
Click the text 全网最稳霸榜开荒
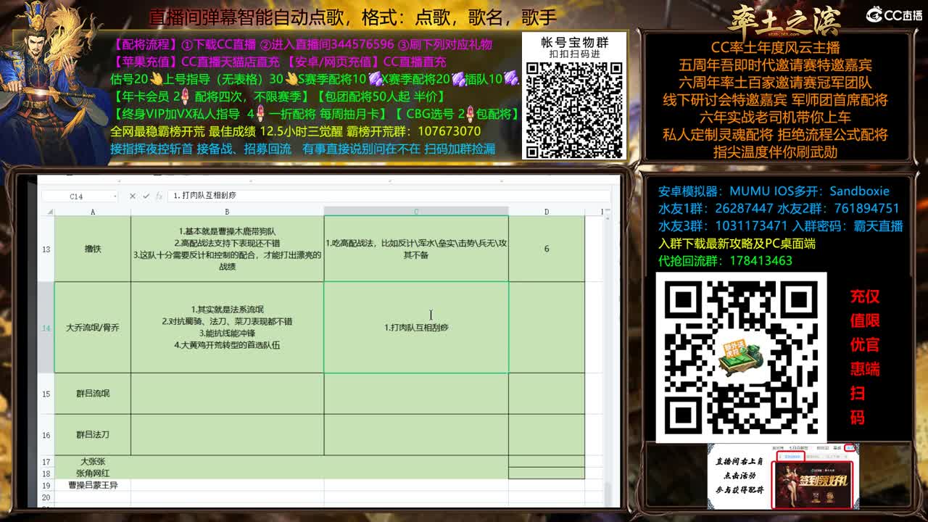coord(157,131)
